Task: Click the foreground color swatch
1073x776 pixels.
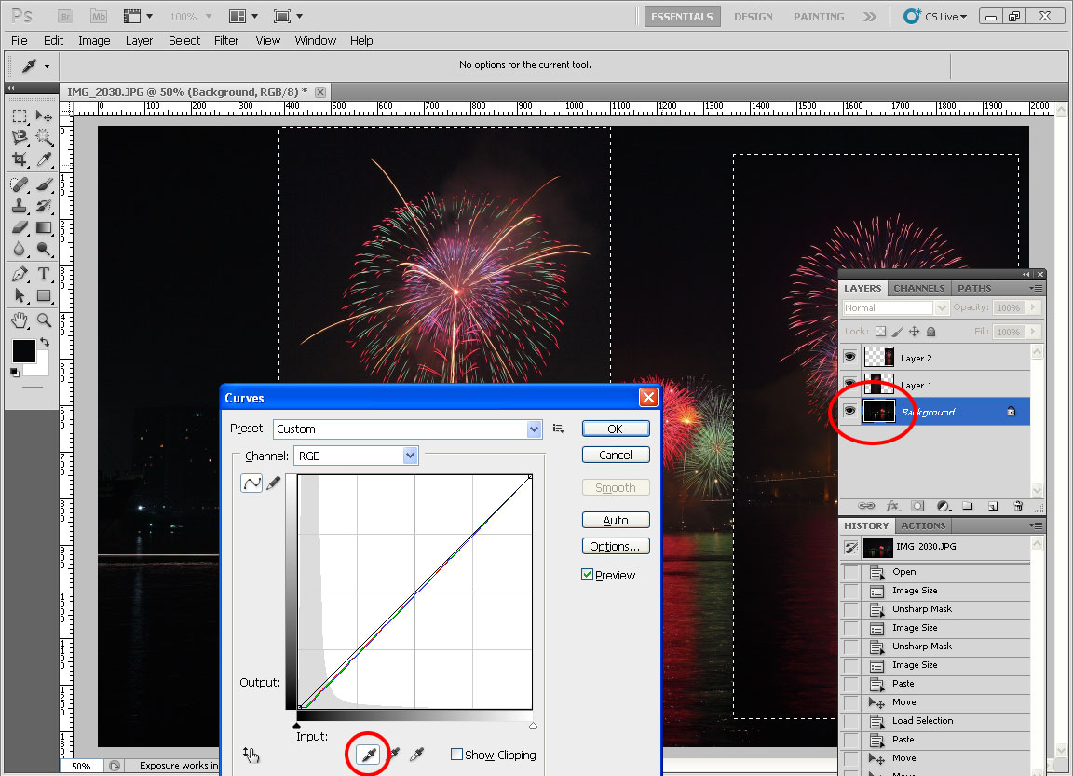Action: tap(22, 351)
